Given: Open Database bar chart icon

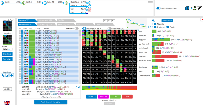Looking at the screenshot, I should [x=7, y=75].
